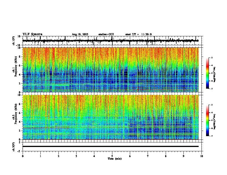227x175 pixels.
Task: Click the "-7" label on ch.2 color scale
Action: pyautogui.click(x=212, y=136)
